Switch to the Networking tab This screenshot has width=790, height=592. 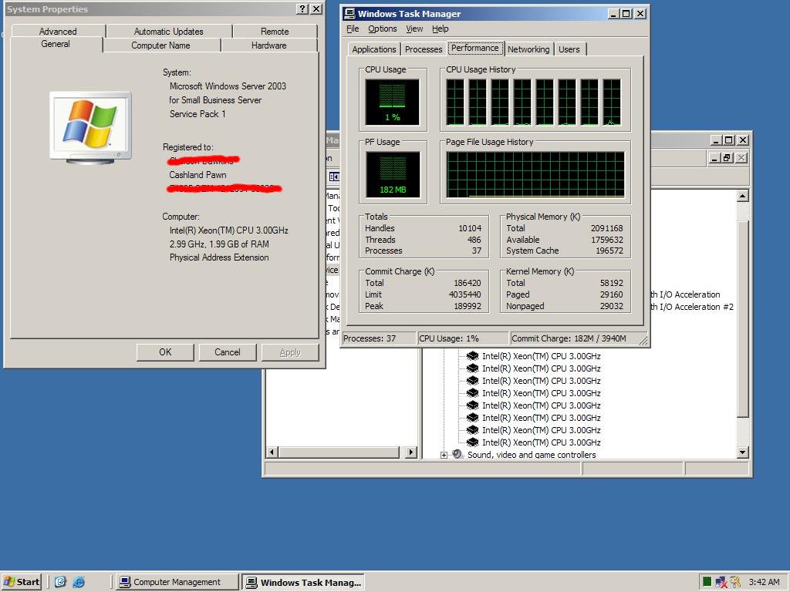[528, 49]
